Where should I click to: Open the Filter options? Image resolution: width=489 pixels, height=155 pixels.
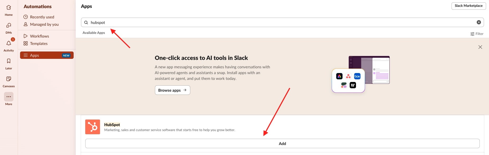click(477, 34)
